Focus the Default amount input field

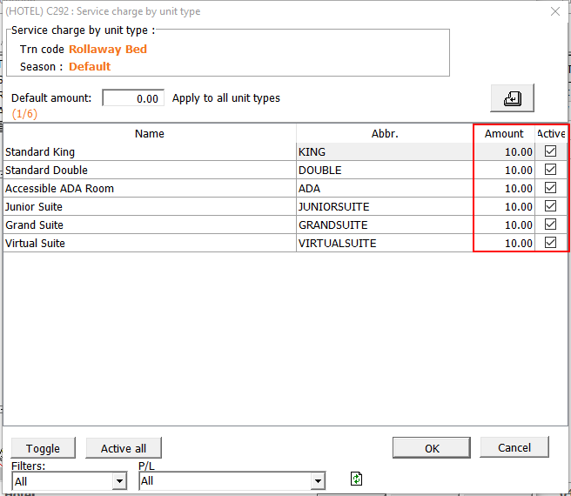point(133,98)
